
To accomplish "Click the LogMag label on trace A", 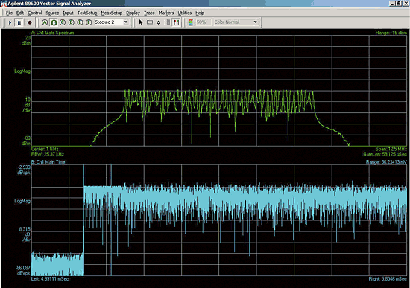I will (x=22, y=71).
